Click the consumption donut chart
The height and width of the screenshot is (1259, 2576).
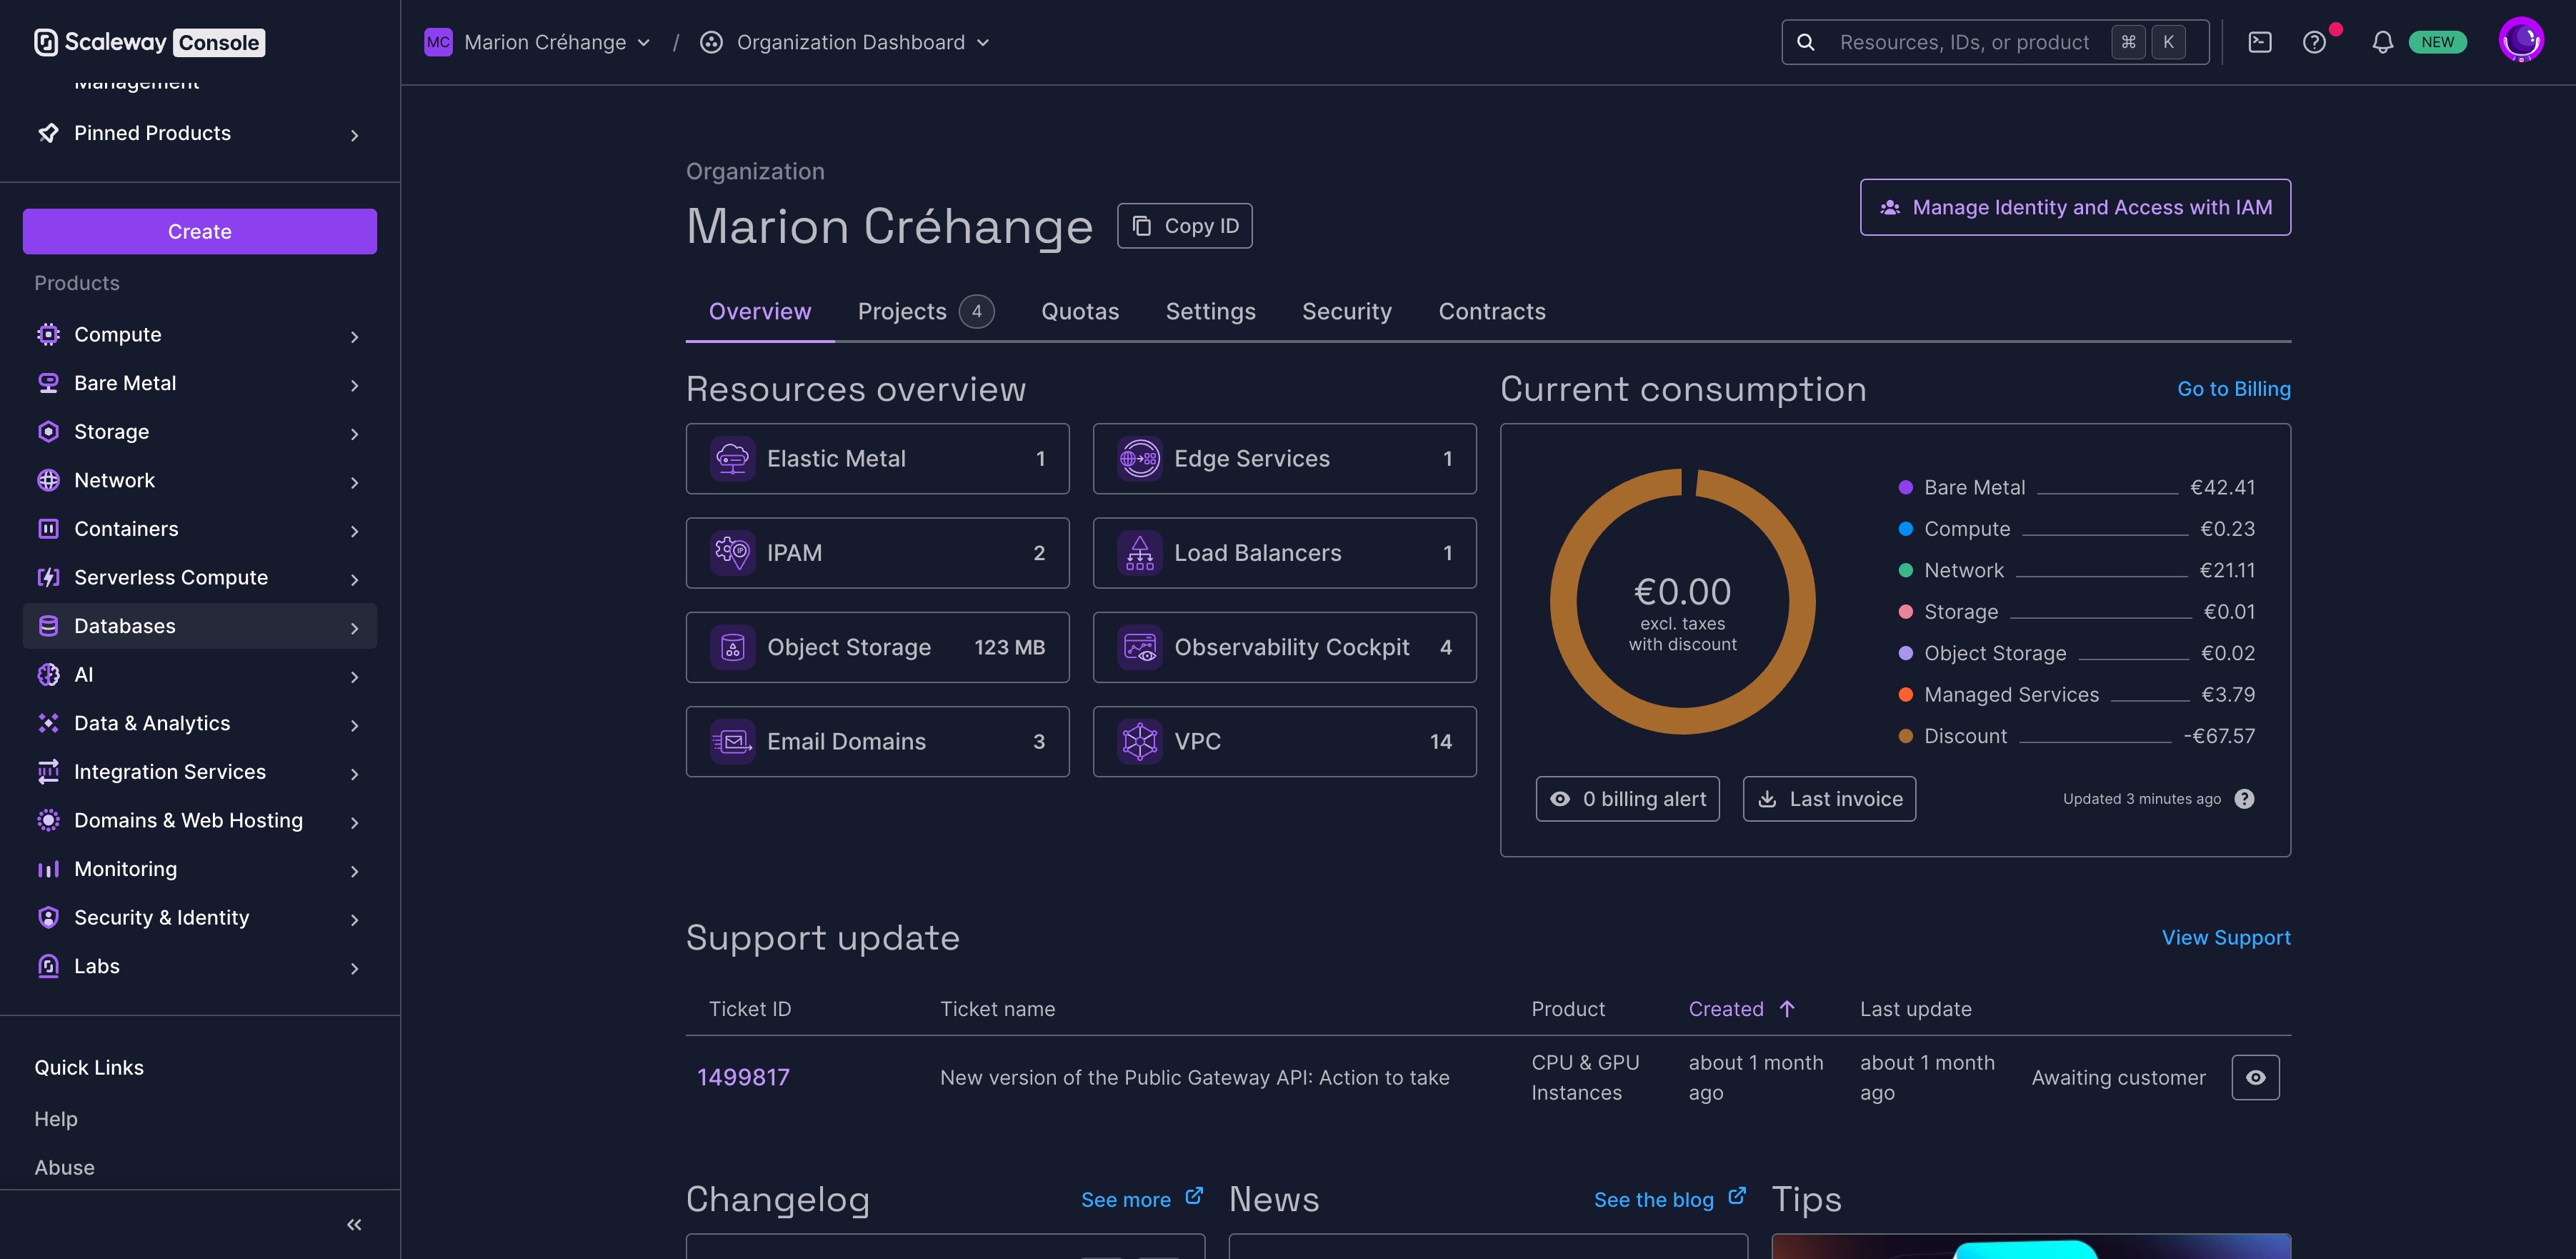pyautogui.click(x=1682, y=601)
